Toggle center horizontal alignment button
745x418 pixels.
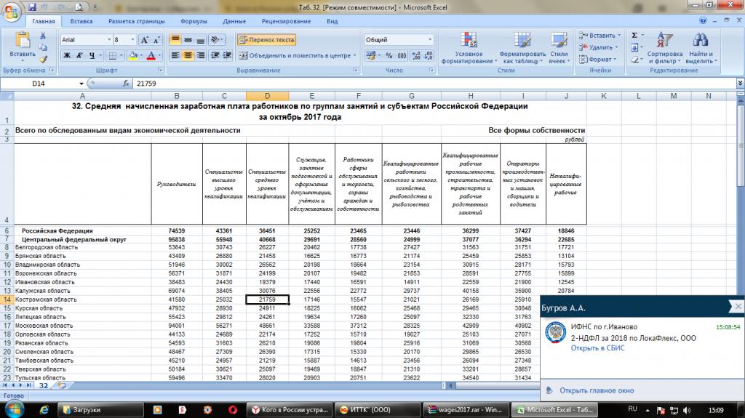coord(188,55)
